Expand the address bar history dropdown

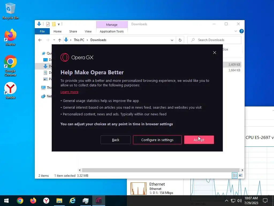click(172, 40)
